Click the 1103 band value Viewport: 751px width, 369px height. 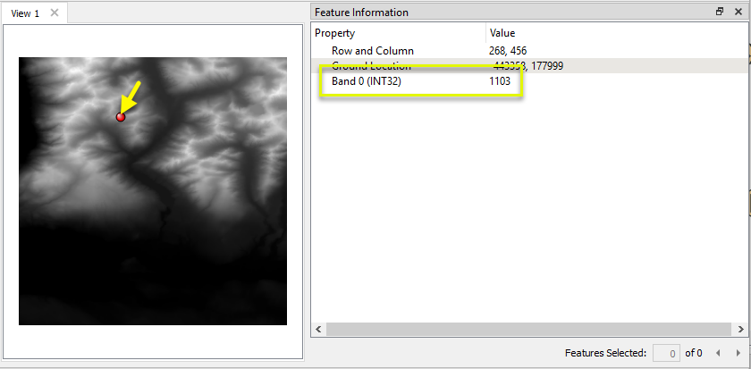pyautogui.click(x=500, y=81)
